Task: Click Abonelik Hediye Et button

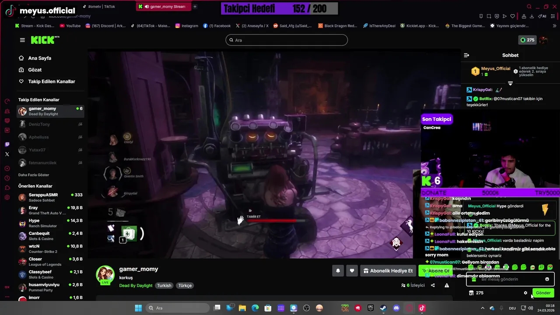Action: (x=388, y=271)
